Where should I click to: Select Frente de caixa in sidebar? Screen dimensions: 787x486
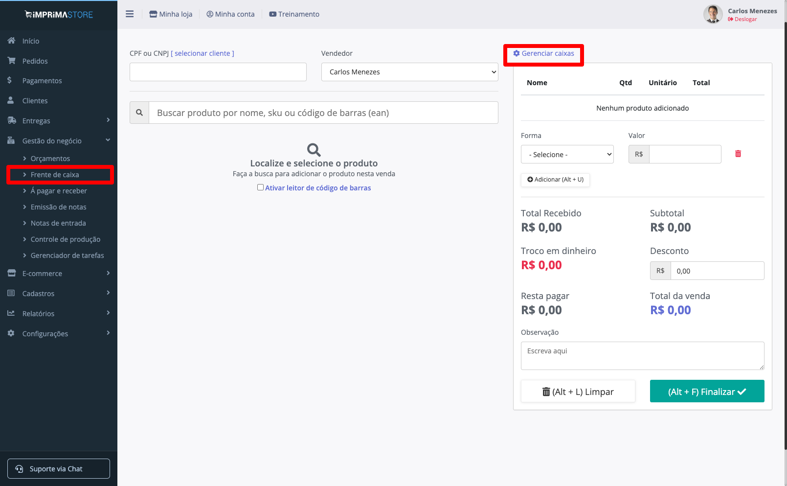click(54, 175)
